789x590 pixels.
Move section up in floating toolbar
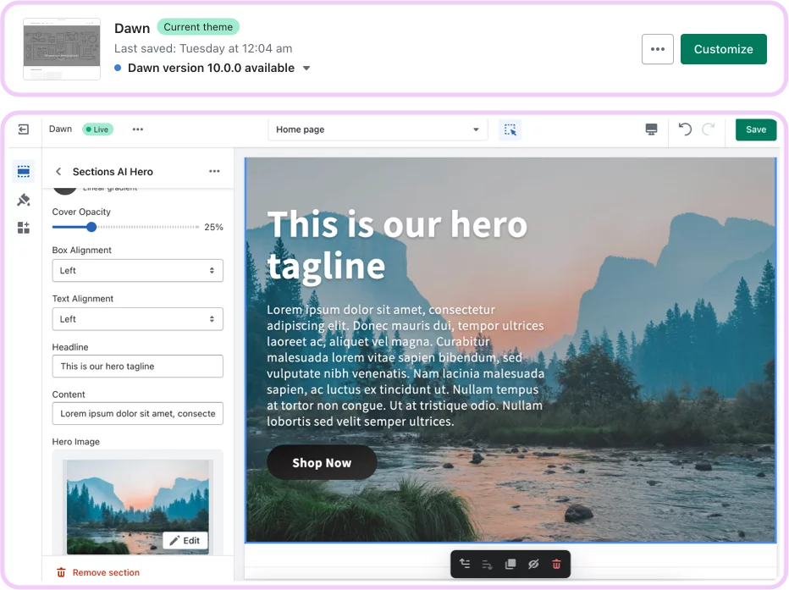464,564
